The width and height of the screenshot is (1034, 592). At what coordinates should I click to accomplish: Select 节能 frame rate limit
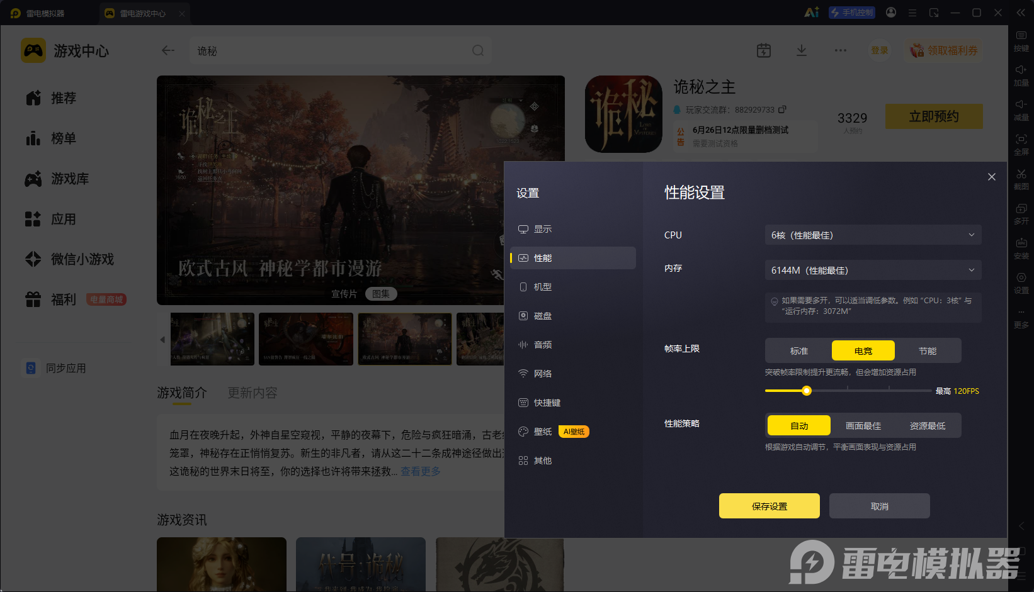tap(928, 351)
